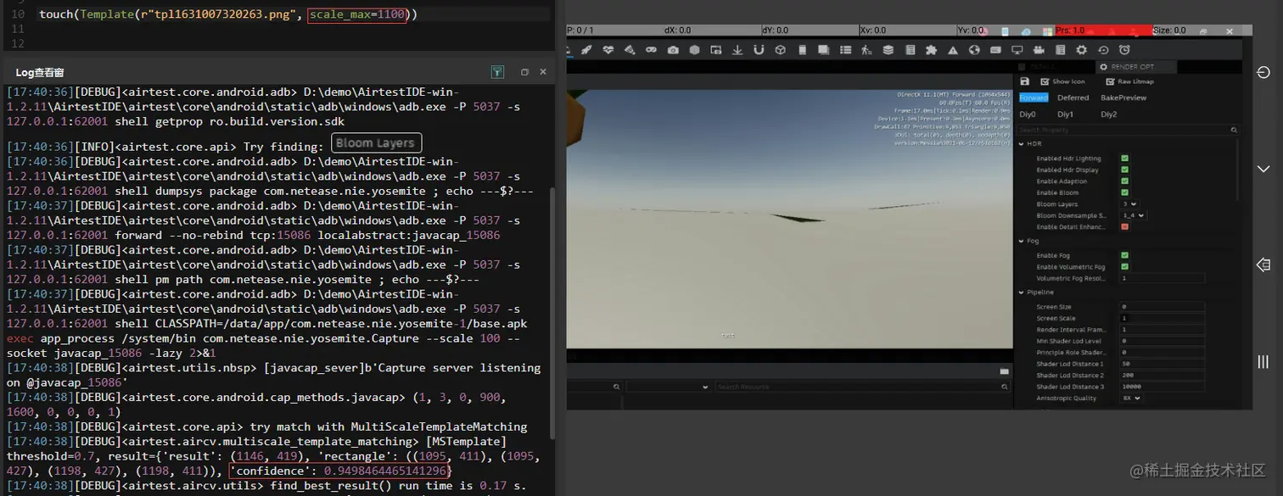Screen dimensions: 1283x496
Task: Click the Shader Lod Distance 3 field
Action: click(x=1163, y=387)
